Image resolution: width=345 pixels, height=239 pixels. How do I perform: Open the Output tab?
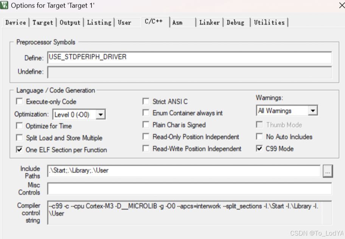(x=70, y=22)
